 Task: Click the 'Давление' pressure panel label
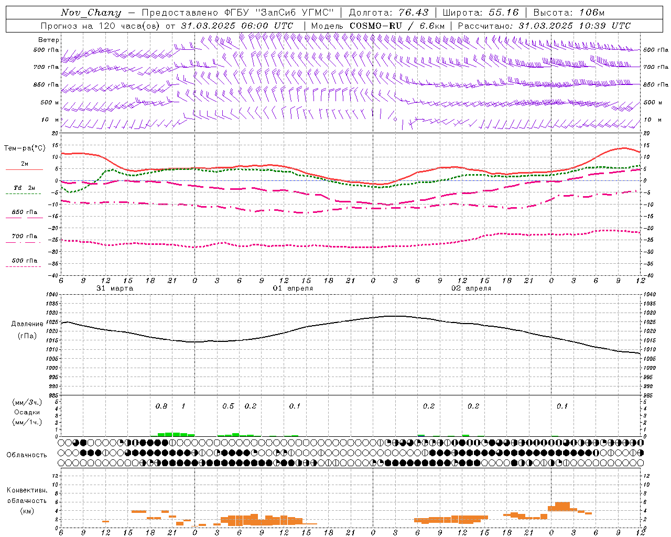tap(26, 324)
